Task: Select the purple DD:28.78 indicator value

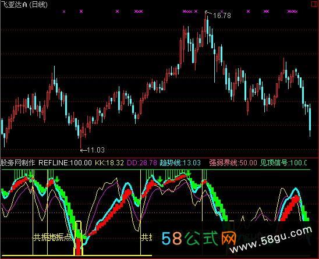Action: pos(142,163)
